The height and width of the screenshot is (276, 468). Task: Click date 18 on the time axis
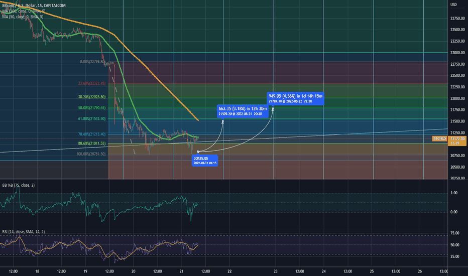(37, 271)
